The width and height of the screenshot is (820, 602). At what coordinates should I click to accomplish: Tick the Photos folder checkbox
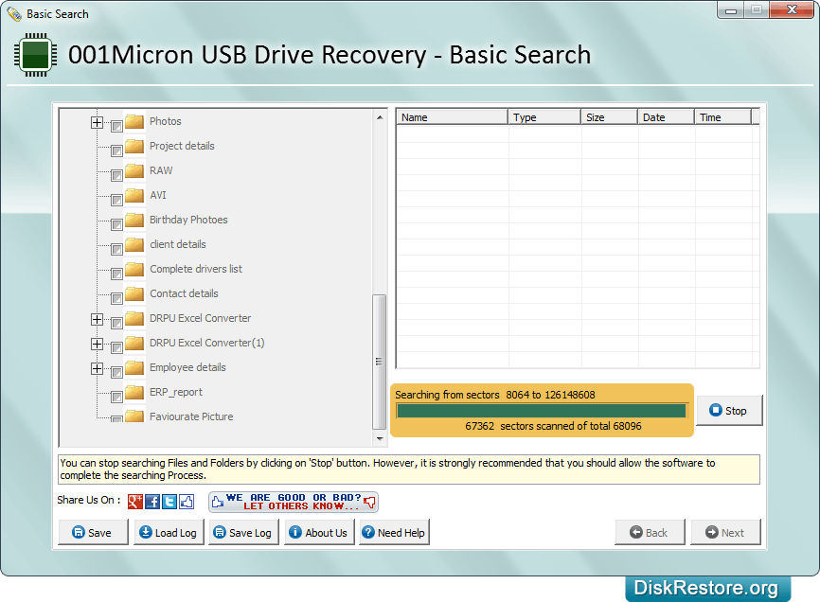tap(116, 126)
